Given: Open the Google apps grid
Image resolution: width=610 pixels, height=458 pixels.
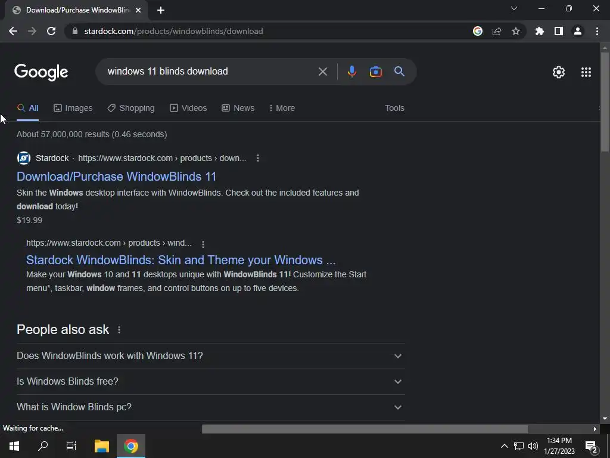Looking at the screenshot, I should (x=586, y=72).
